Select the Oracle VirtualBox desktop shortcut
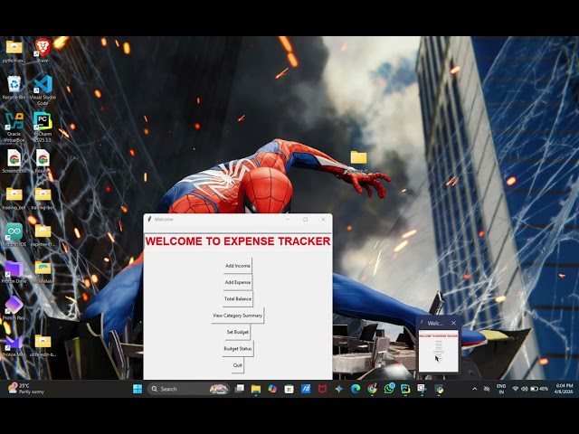The image size is (579, 434). [x=14, y=127]
